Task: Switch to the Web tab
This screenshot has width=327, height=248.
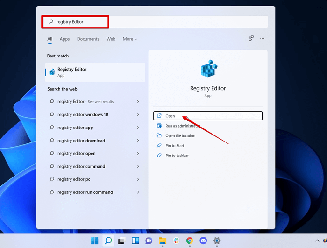Action: point(111,39)
